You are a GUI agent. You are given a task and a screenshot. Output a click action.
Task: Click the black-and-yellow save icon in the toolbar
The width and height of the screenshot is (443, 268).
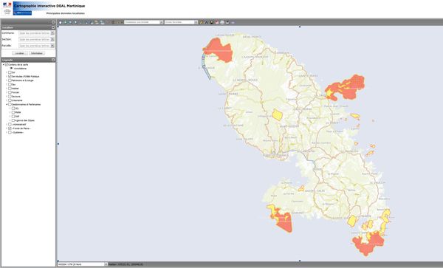click(212, 22)
